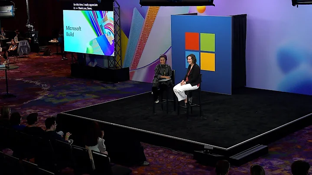This screenshot has height=175, width=312.
Task: Click the "Microsoft Build" text on the display screen
Action: 73,31
